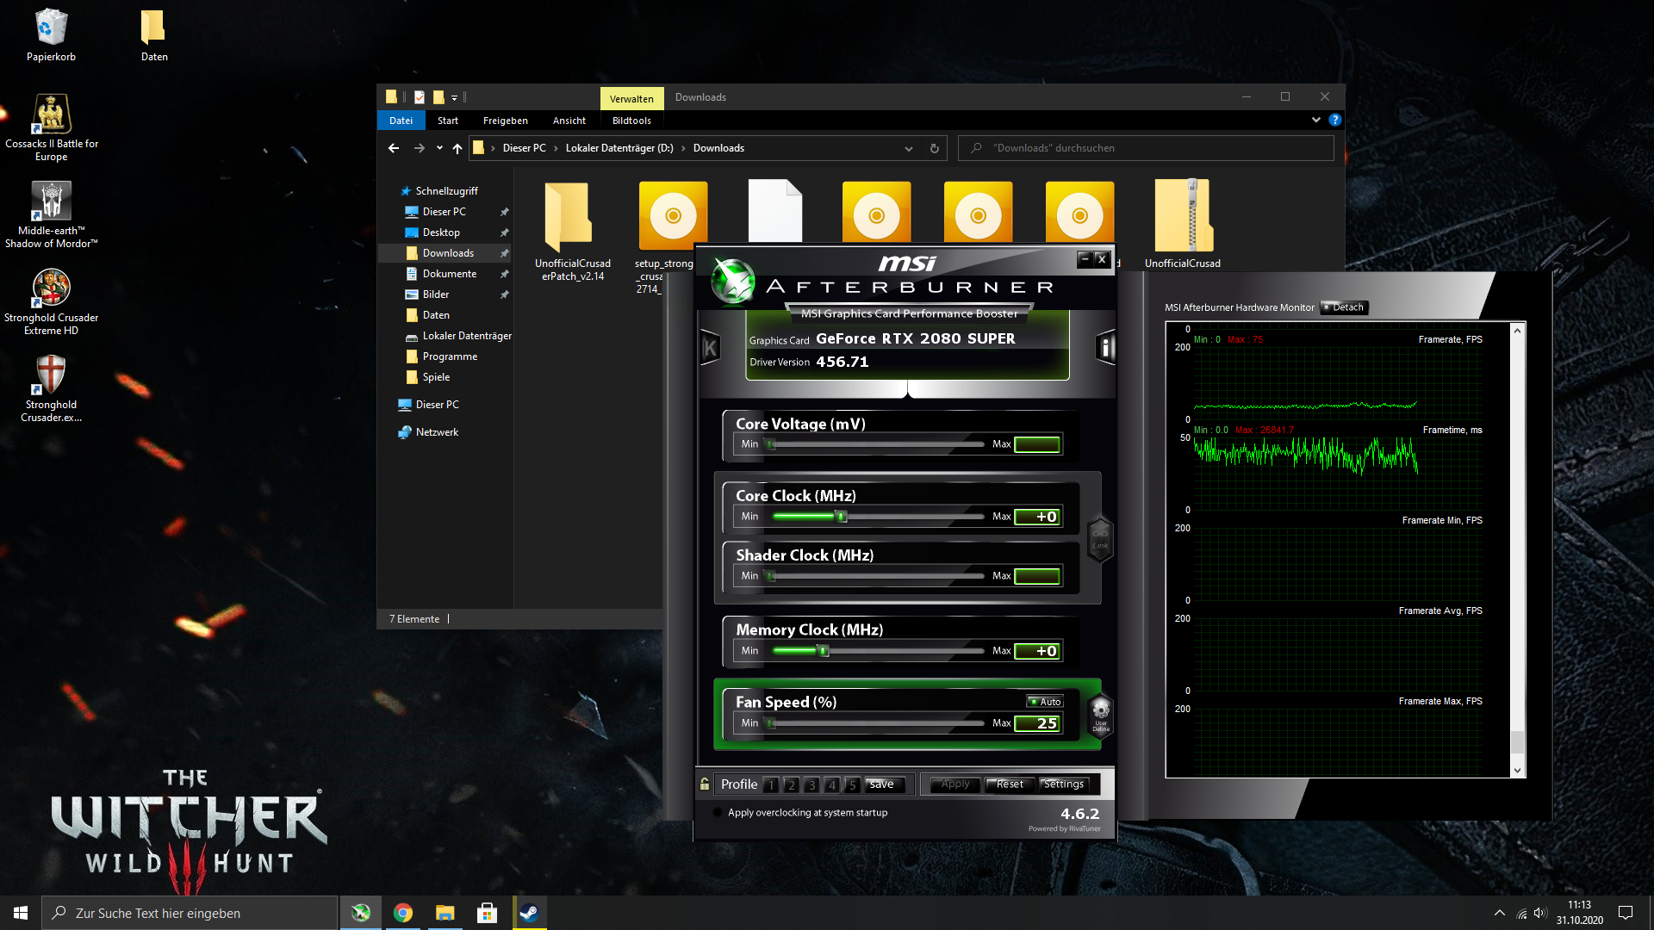Click the Afterburner info (i) icon

click(x=1105, y=348)
